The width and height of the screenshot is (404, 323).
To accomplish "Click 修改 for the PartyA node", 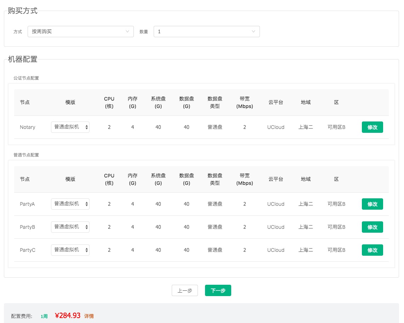I will click(x=372, y=204).
